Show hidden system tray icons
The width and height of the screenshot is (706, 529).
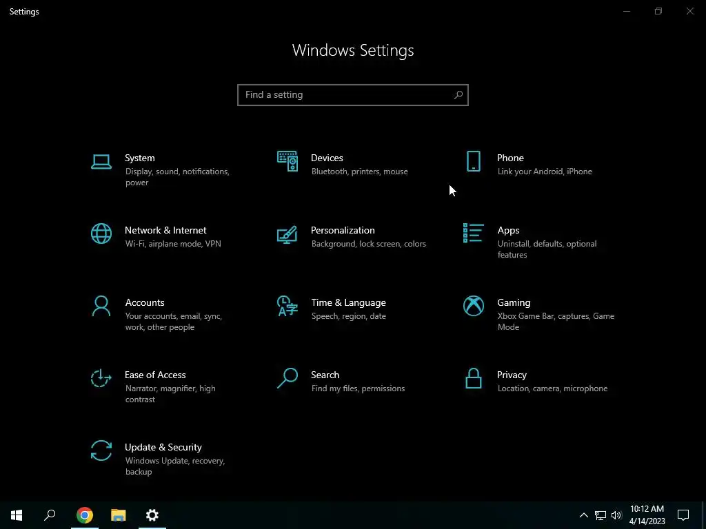coord(583,515)
